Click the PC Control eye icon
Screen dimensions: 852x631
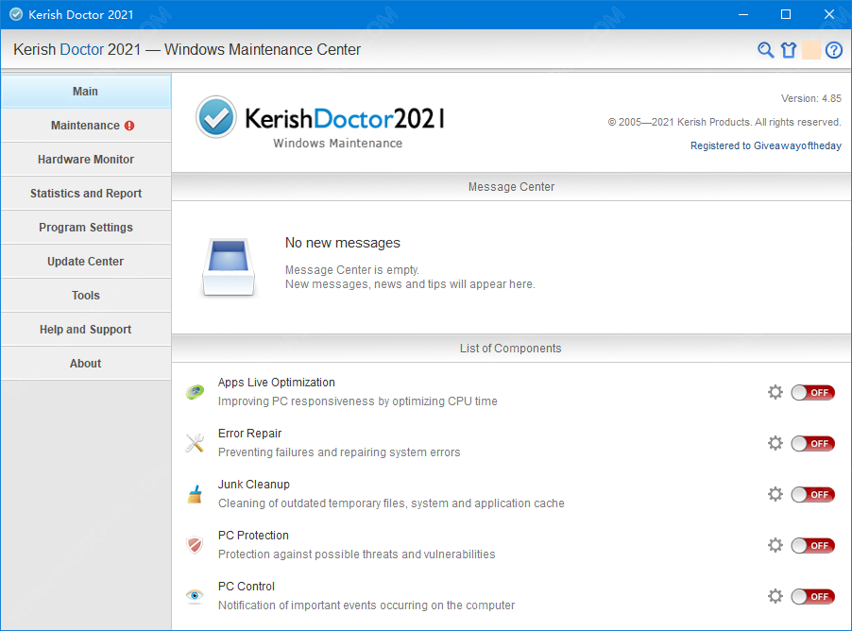tap(195, 596)
